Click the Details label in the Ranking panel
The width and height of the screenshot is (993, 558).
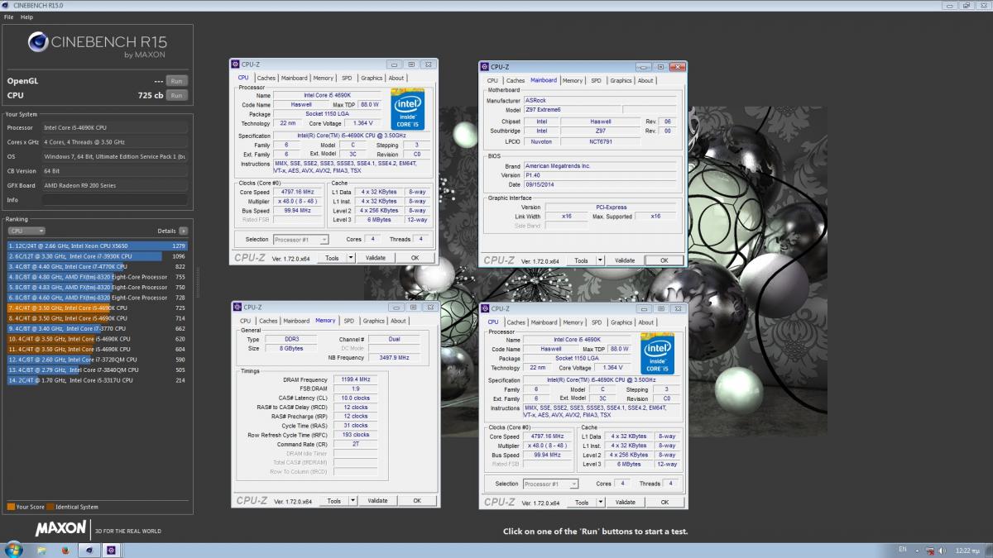point(167,231)
